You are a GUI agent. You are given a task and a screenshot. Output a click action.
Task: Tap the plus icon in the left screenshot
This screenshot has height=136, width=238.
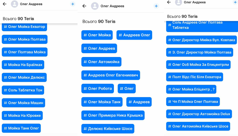tap(73, 4)
